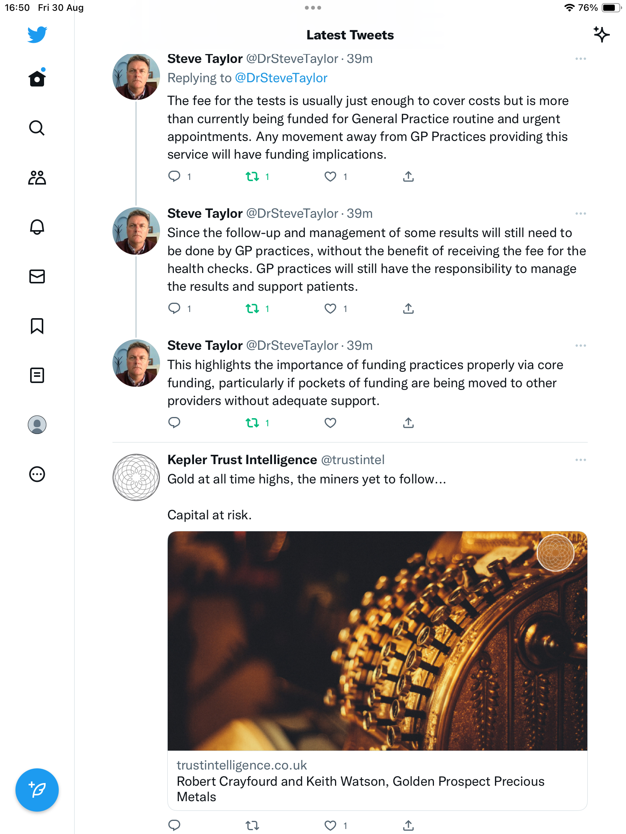The image size is (626, 834).
Task: Tap the Twitter bird logo
Action: pos(37,34)
